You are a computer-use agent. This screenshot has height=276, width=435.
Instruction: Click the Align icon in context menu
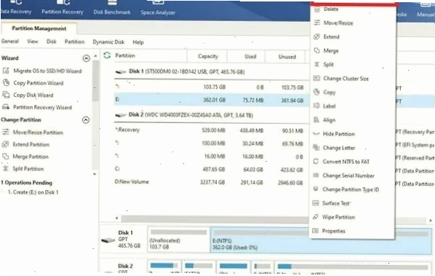pyautogui.click(x=316, y=119)
